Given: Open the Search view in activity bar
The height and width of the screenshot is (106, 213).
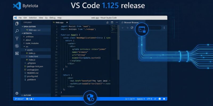Looking at the screenshot, I should (17, 31).
